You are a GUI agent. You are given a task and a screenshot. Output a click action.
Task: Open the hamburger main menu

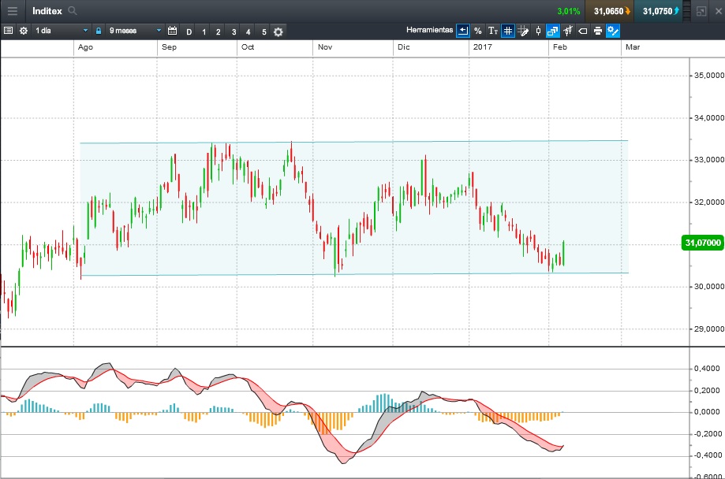point(12,11)
